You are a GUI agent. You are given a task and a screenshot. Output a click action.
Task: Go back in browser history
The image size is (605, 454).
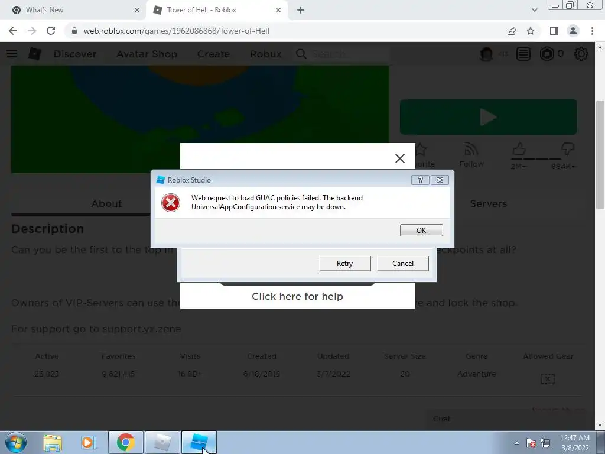[13, 31]
